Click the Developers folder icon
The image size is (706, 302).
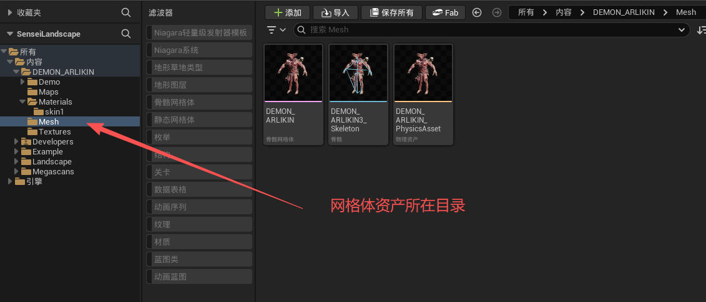26,141
